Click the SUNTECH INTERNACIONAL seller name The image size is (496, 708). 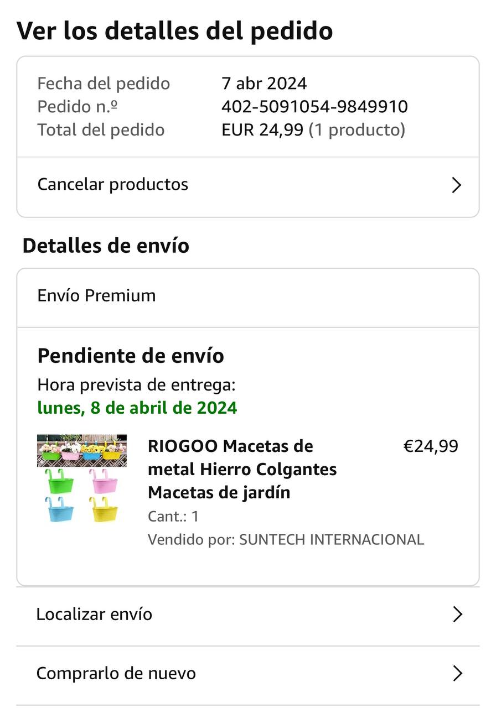[x=331, y=539]
